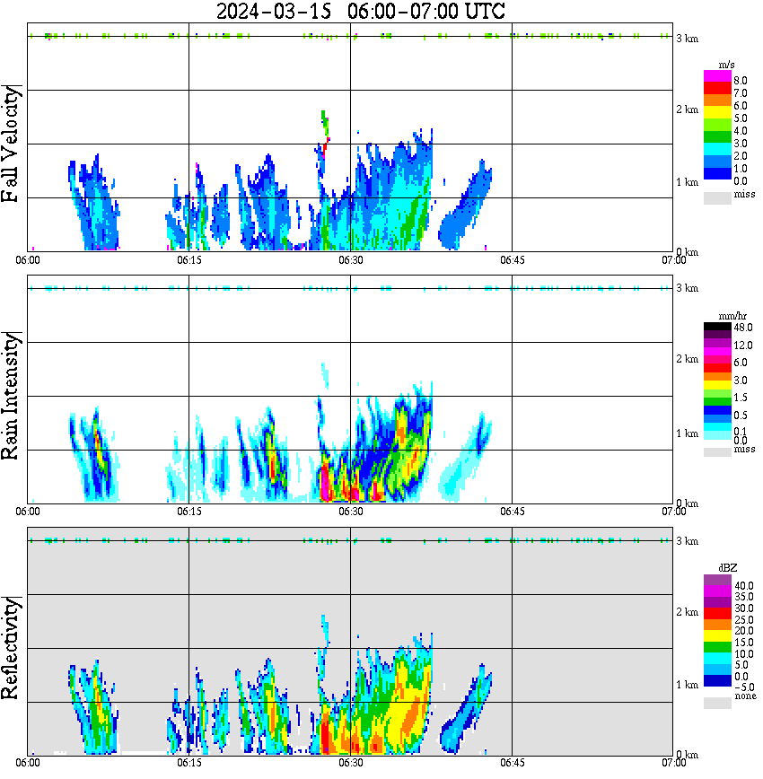Select the red 25.0 dBZ reflectivity swatch
The width and height of the screenshot is (763, 779).
point(717,614)
